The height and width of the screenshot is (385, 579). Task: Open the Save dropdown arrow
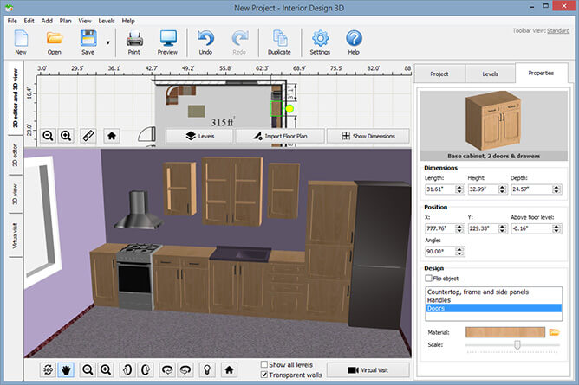107,41
